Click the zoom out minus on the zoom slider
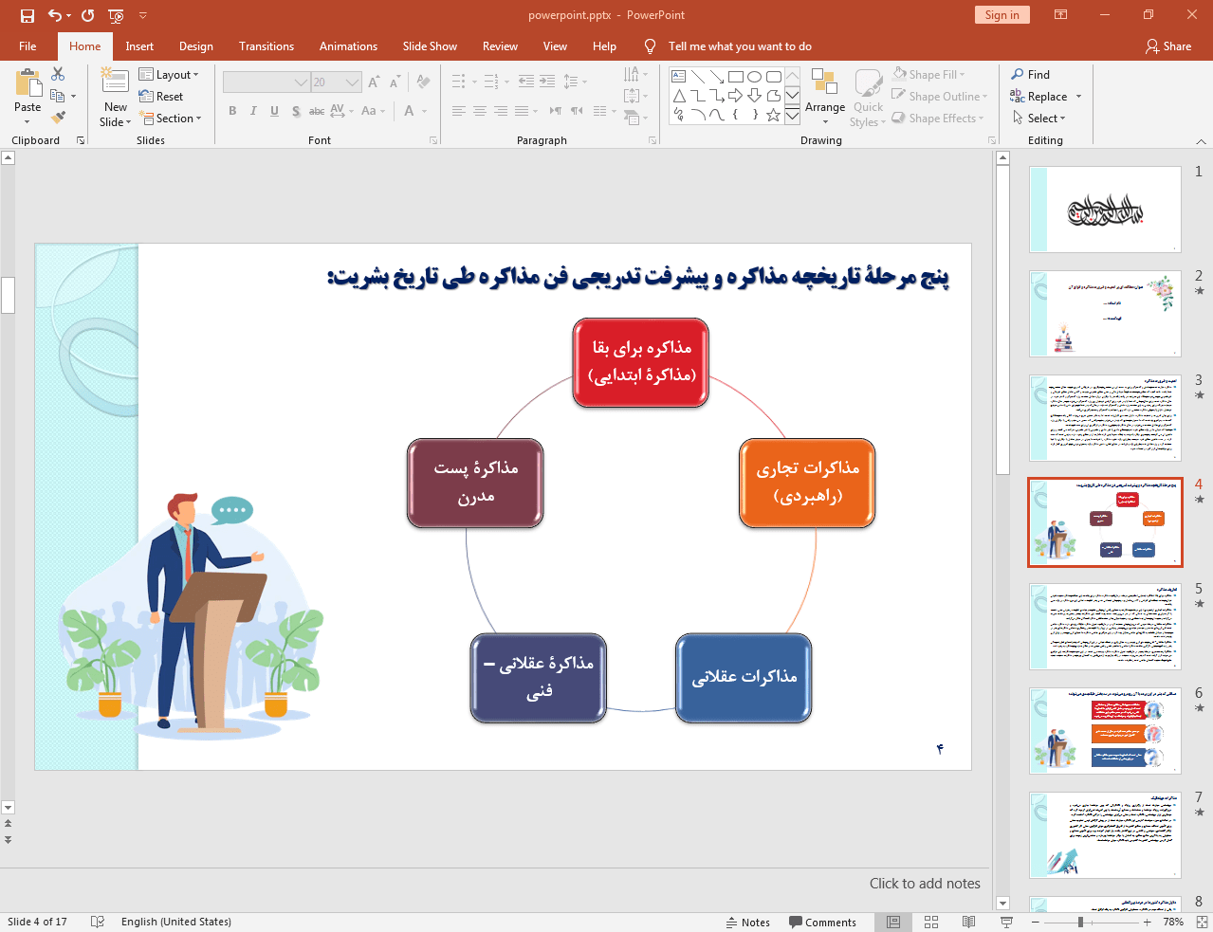 [1035, 921]
